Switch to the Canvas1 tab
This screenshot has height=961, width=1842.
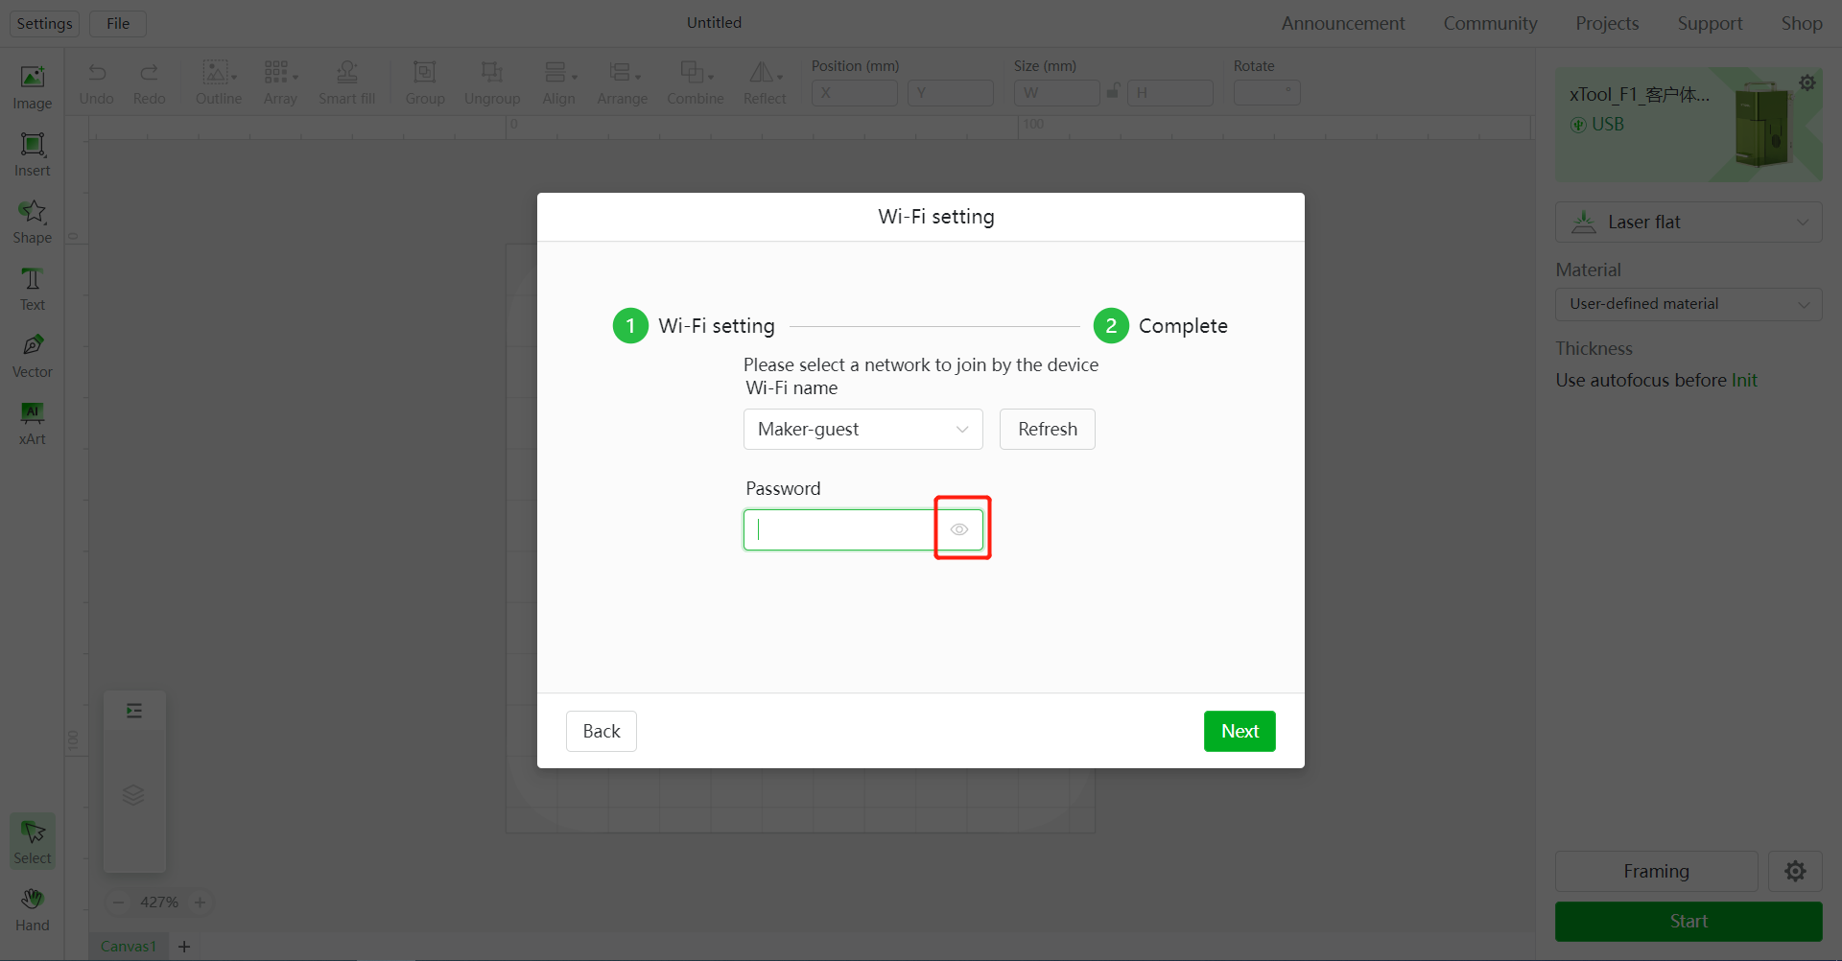tap(129, 947)
